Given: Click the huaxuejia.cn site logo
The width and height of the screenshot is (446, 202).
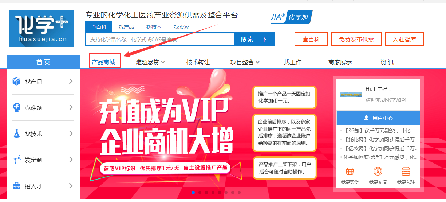Looking at the screenshot, I should coord(42,28).
